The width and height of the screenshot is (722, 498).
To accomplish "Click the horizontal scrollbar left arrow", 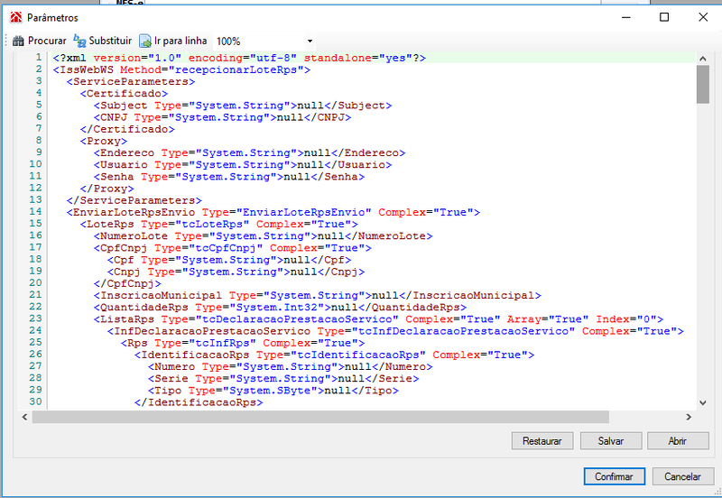I will coord(25,417).
